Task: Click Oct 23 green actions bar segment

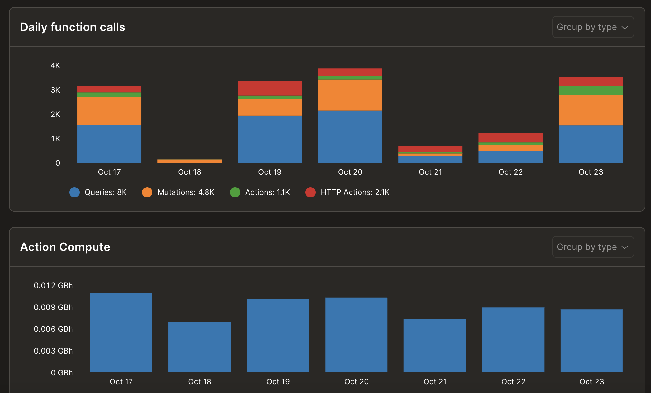Action: point(591,90)
